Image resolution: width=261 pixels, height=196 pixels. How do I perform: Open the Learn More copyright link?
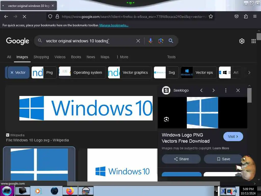pos(221,148)
